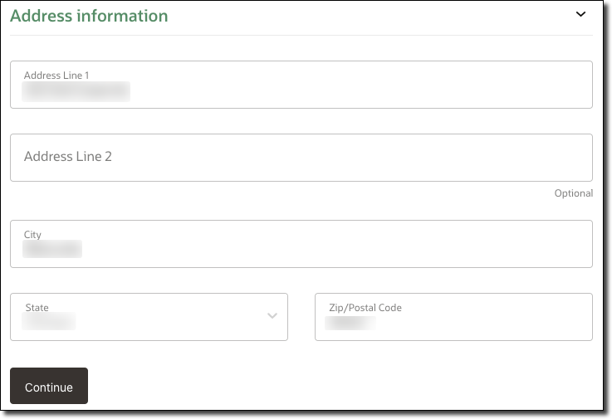Screen dimensions: 612x419
Task: Click the divider line below the heading
Action: coord(301,35)
